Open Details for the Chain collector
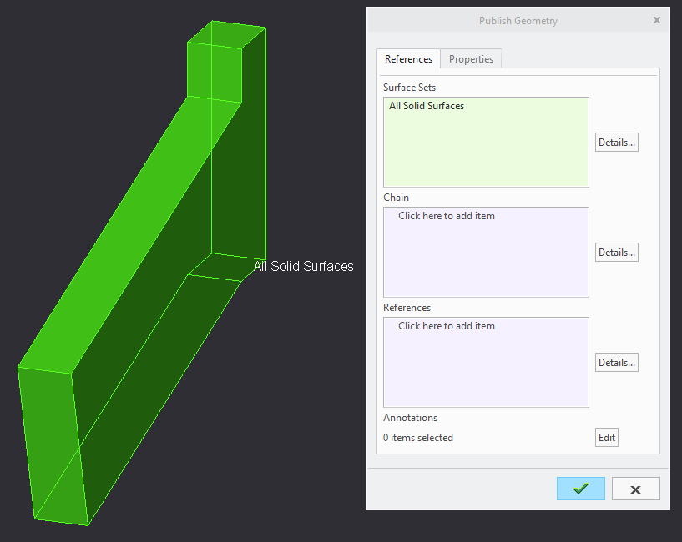Image resolution: width=682 pixels, height=542 pixels. (616, 252)
